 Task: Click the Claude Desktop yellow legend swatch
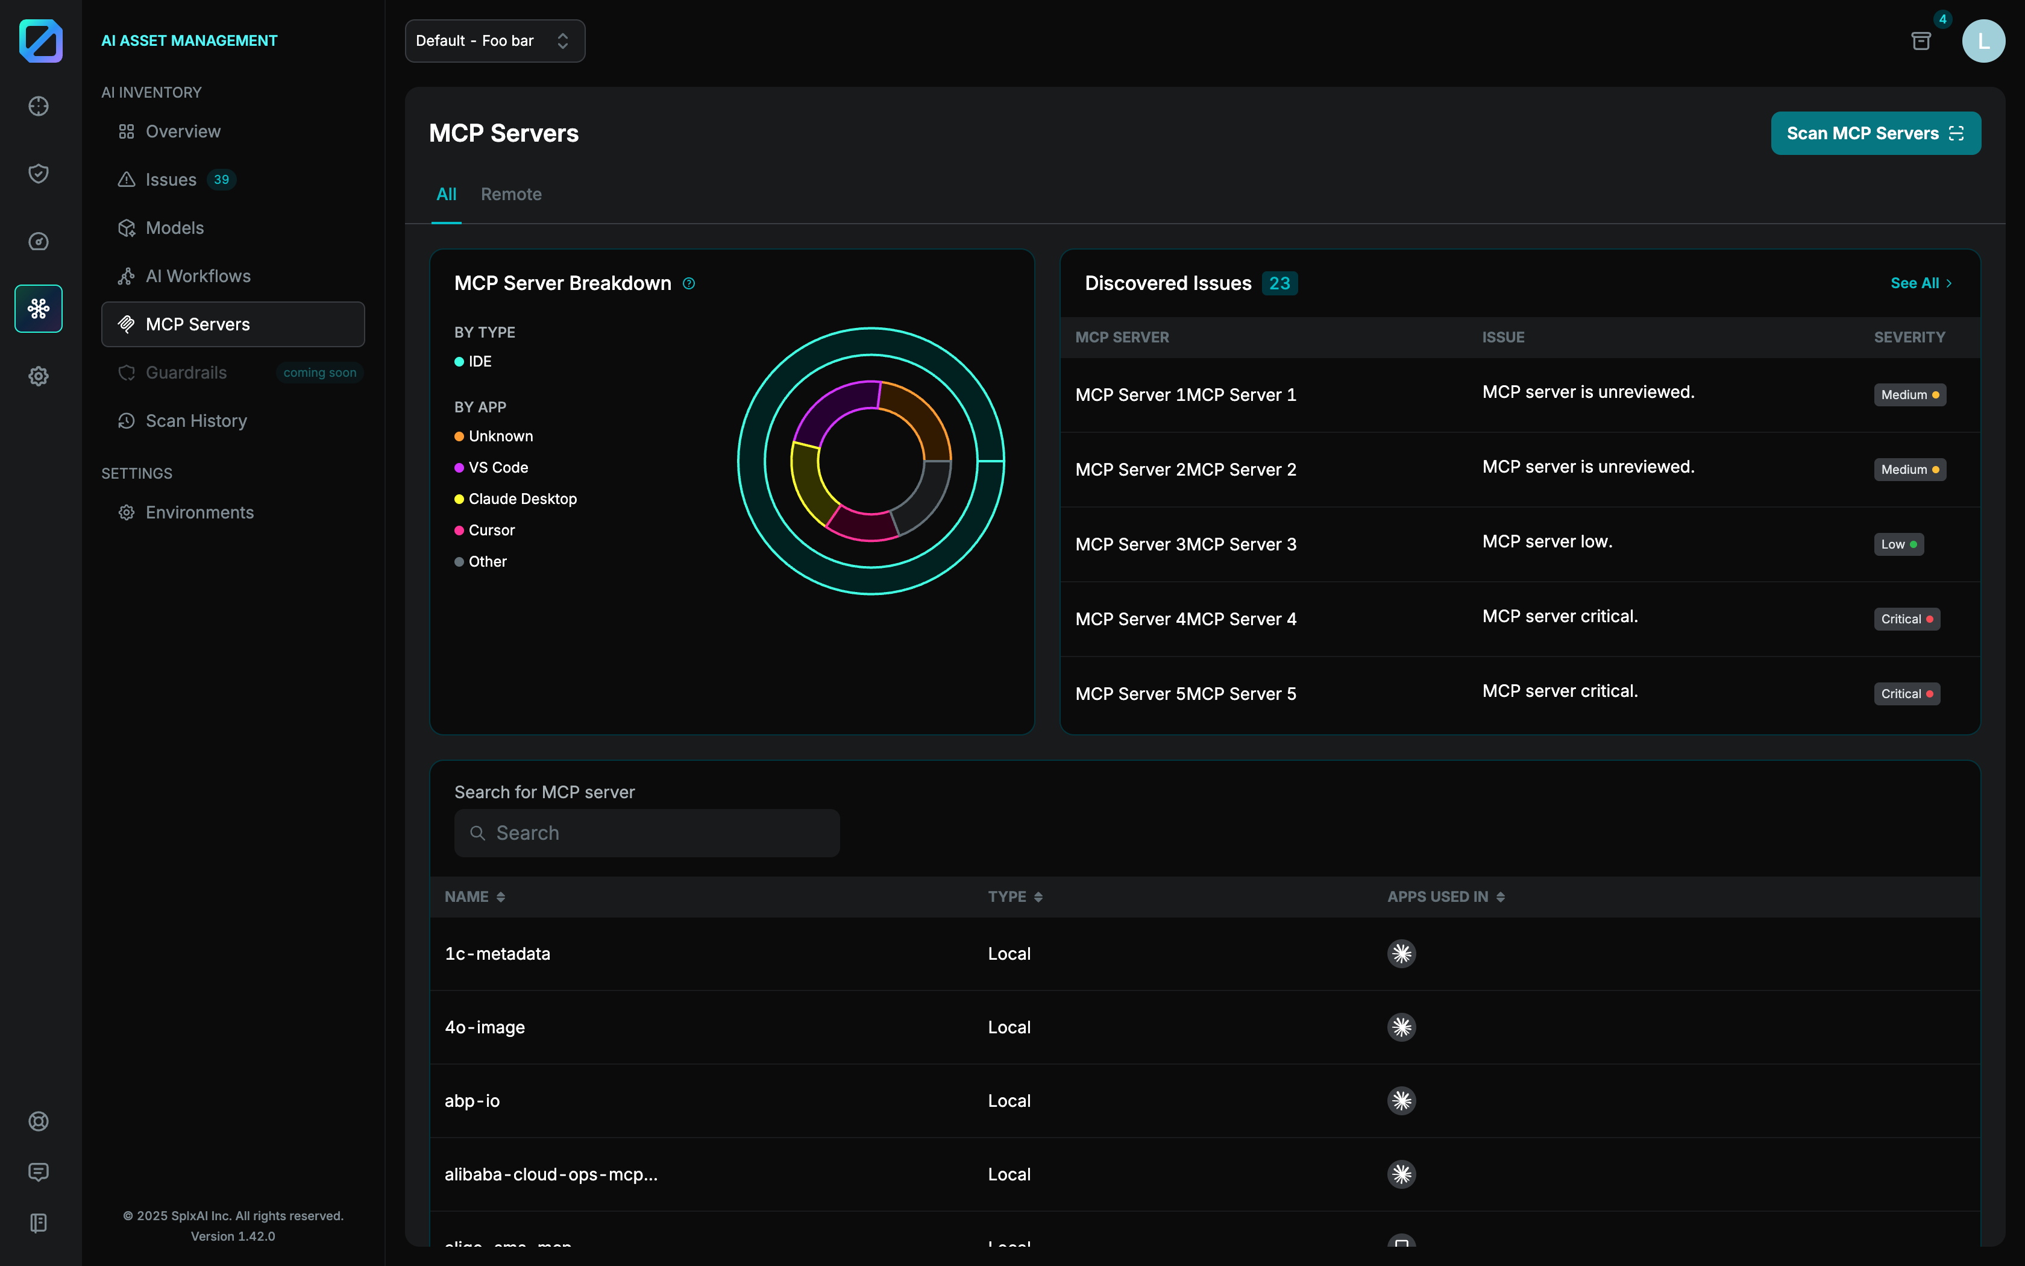coord(459,499)
